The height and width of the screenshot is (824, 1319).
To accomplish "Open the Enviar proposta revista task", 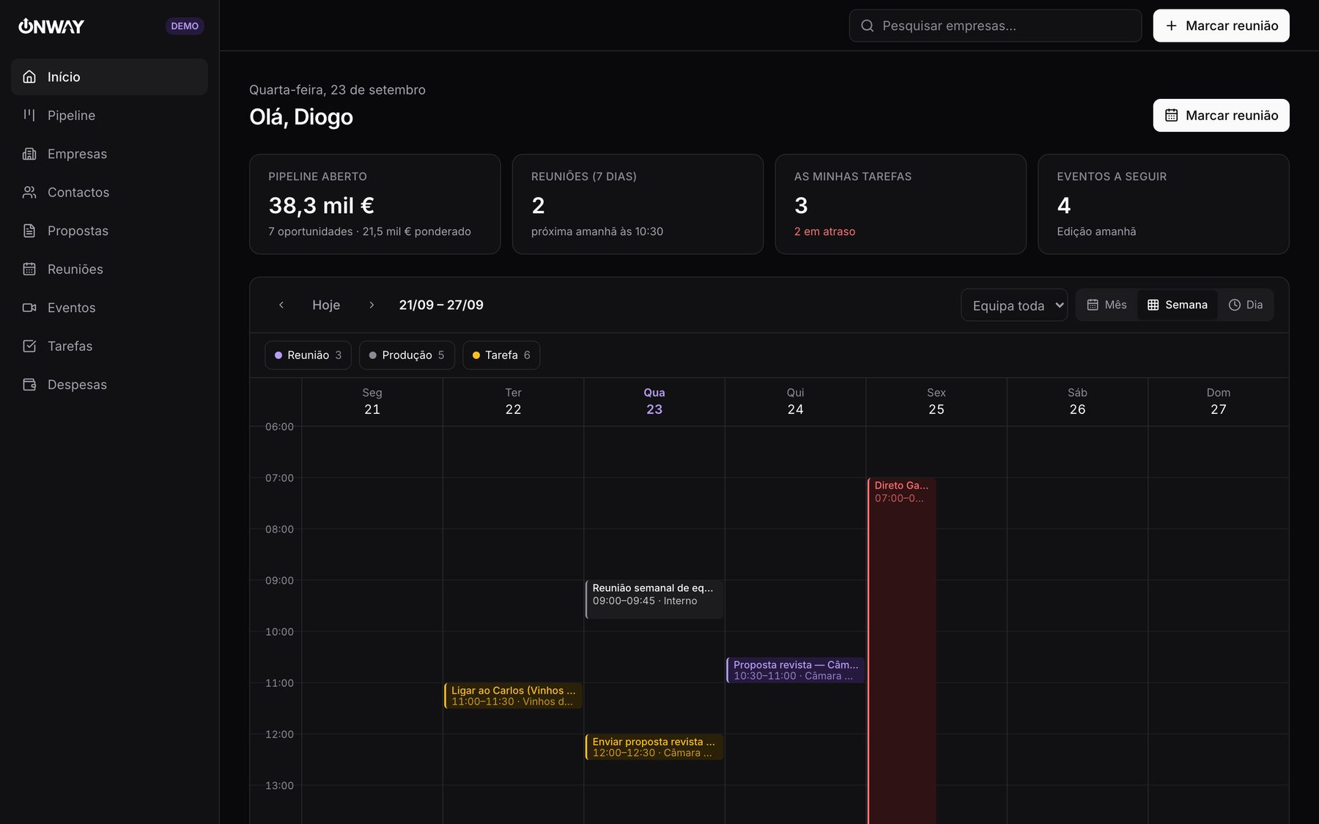I will [x=654, y=747].
